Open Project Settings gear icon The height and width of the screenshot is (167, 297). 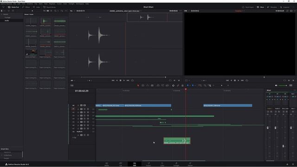(x=293, y=164)
